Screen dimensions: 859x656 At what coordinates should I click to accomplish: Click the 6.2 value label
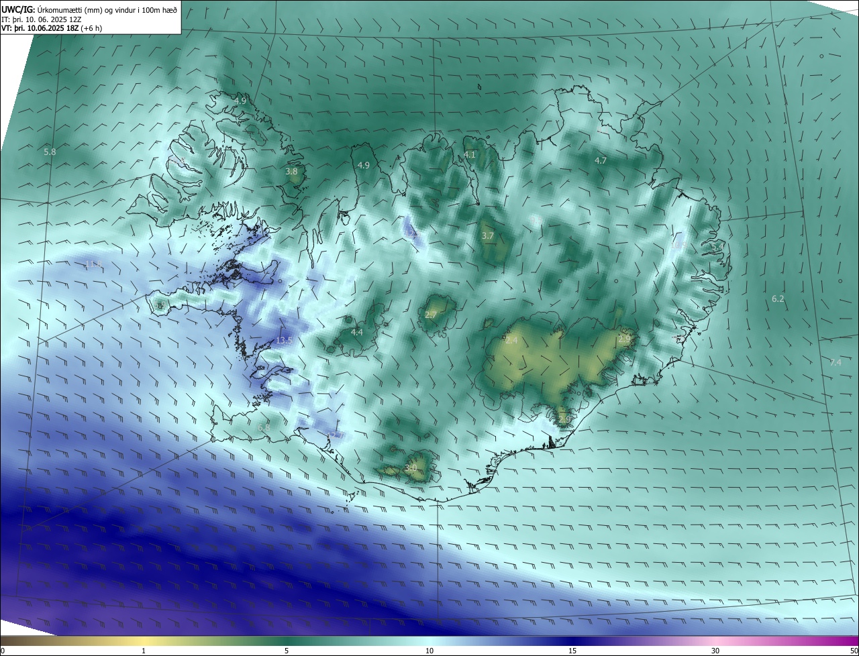[x=778, y=299]
